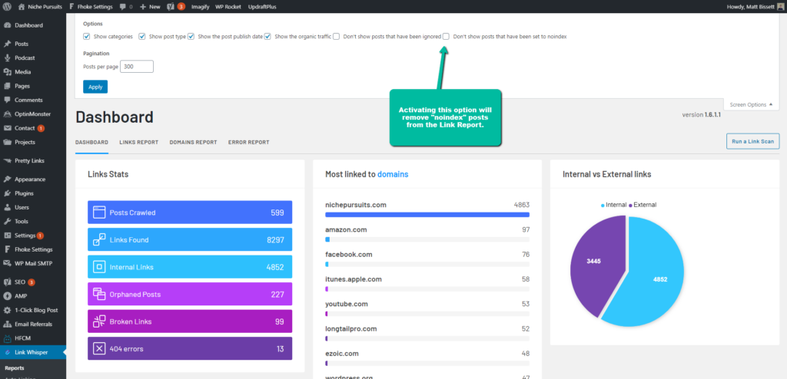Click the Email Referrals icon
The height and width of the screenshot is (379, 787).
point(7,324)
